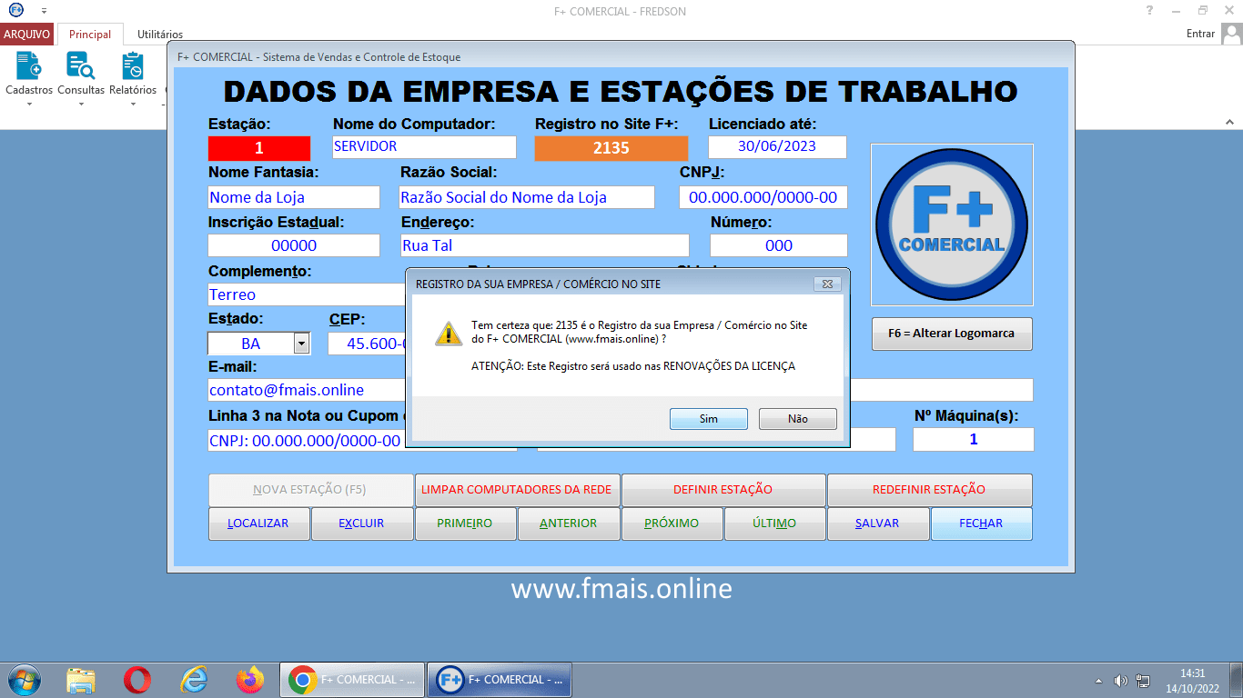The height and width of the screenshot is (698, 1243).
Task: Decline the registration with Não
Action: (x=798, y=419)
